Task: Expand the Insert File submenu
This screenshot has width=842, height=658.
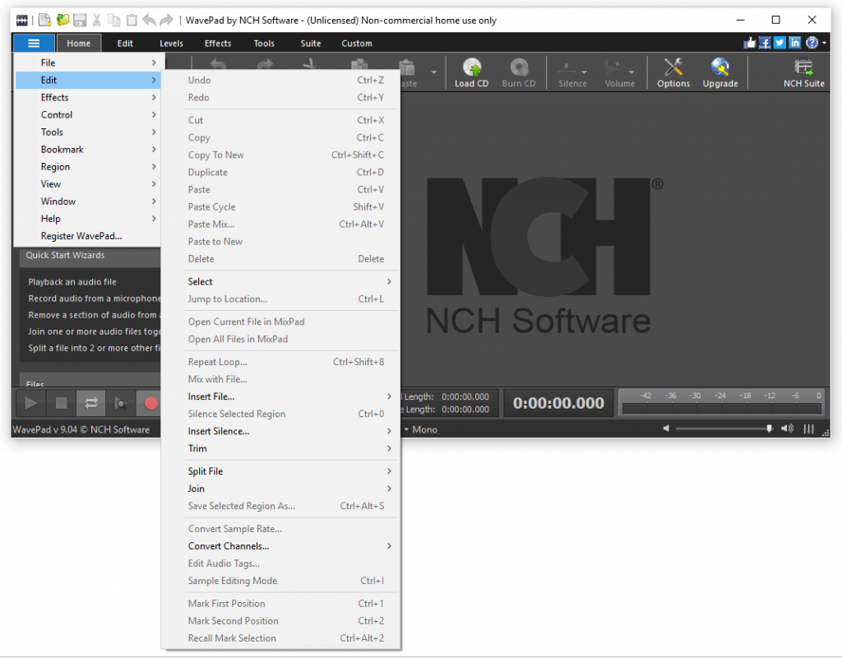Action: (x=281, y=396)
